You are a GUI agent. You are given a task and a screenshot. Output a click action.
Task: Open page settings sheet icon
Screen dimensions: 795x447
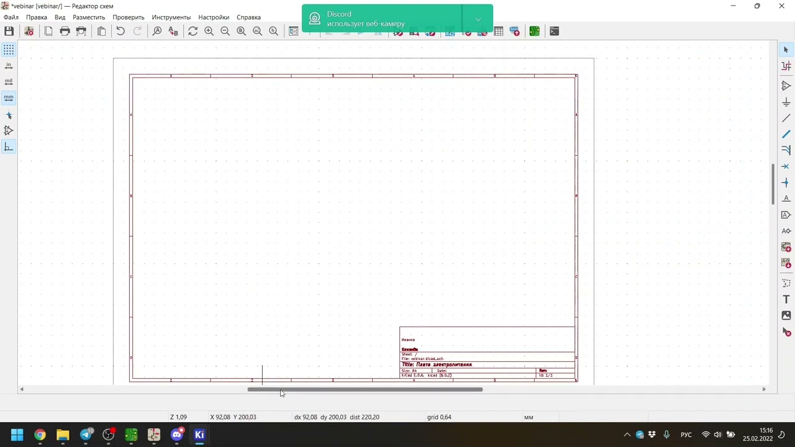pyautogui.click(x=48, y=31)
